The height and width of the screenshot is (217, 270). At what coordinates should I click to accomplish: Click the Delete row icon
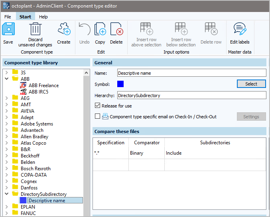tap(211, 29)
